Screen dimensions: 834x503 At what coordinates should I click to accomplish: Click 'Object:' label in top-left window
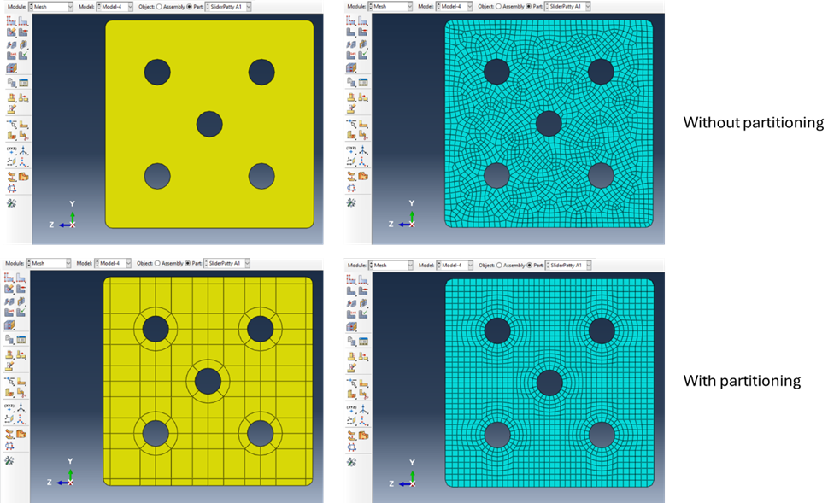click(x=146, y=7)
